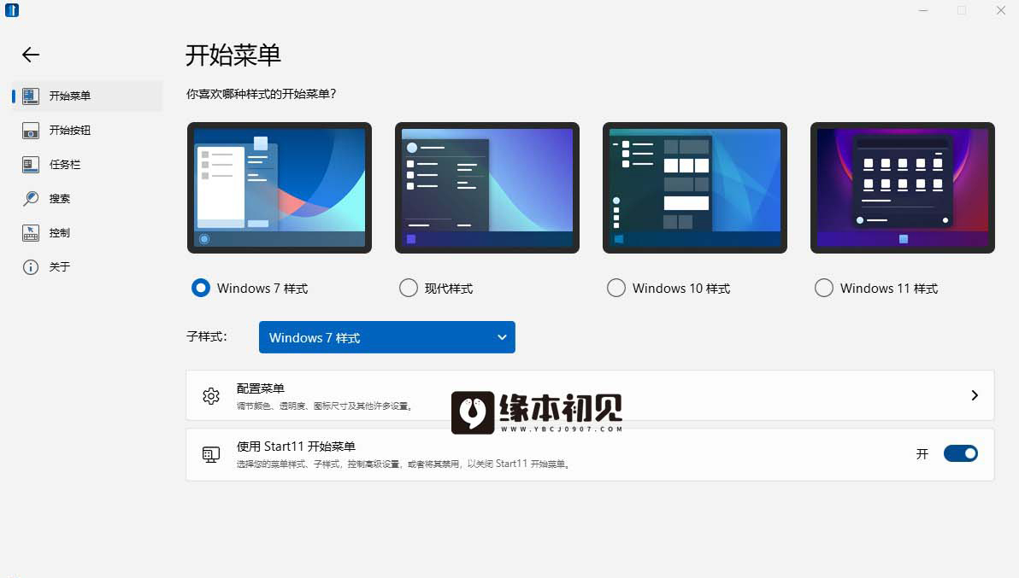Image resolution: width=1019 pixels, height=578 pixels.
Task: Select the Windows 7 样式 radio button
Action: [201, 288]
